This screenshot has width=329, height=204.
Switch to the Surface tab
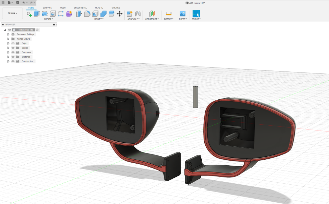[x=47, y=8]
